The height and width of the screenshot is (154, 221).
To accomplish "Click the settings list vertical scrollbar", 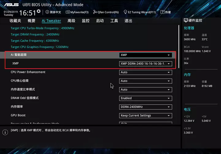I will [x=179, y=47].
